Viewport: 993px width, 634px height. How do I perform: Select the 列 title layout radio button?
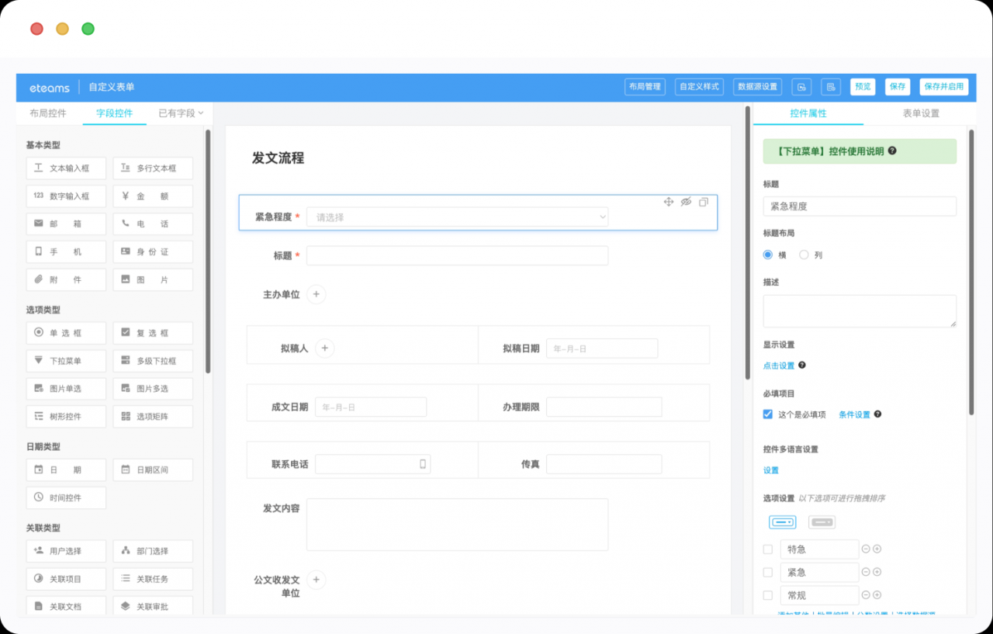pos(804,255)
